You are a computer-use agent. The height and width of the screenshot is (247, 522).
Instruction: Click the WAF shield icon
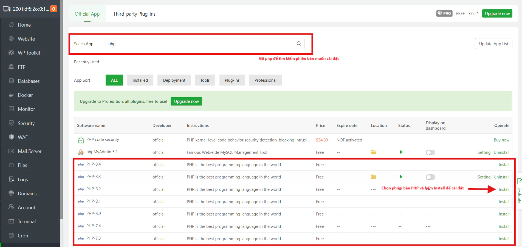pos(11,137)
